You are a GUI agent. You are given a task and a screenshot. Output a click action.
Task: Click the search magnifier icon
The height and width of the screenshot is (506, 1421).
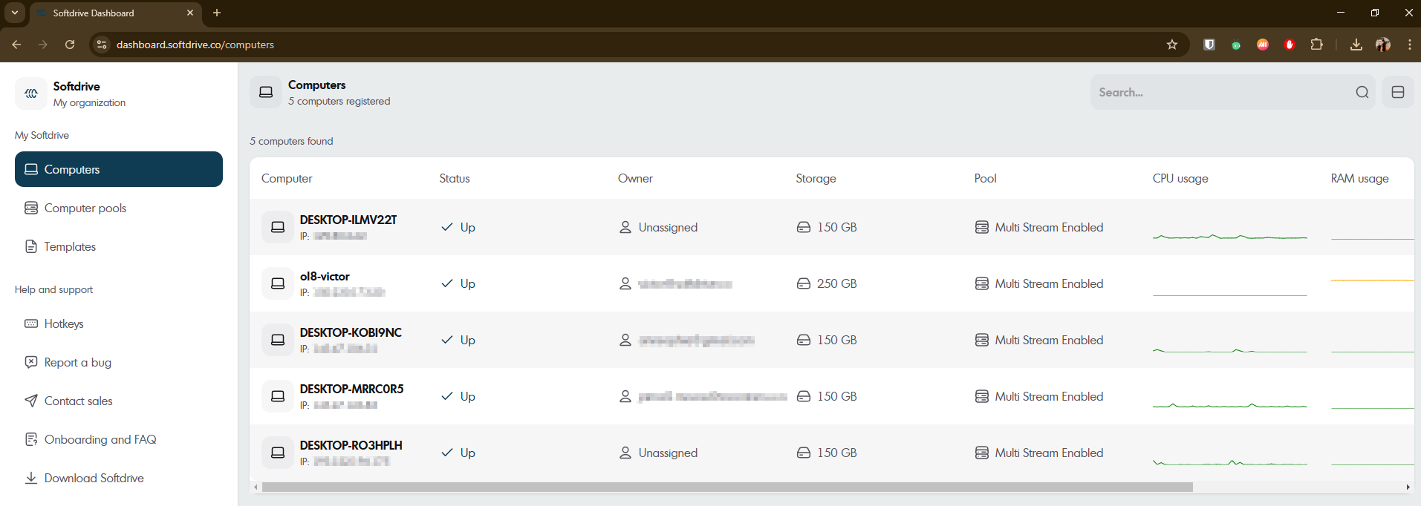coord(1362,92)
